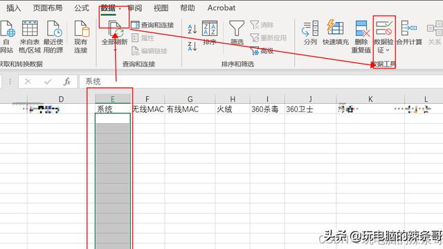Viewport: 443px width, 249px height.
Task: Select column J header
Action: point(311,99)
